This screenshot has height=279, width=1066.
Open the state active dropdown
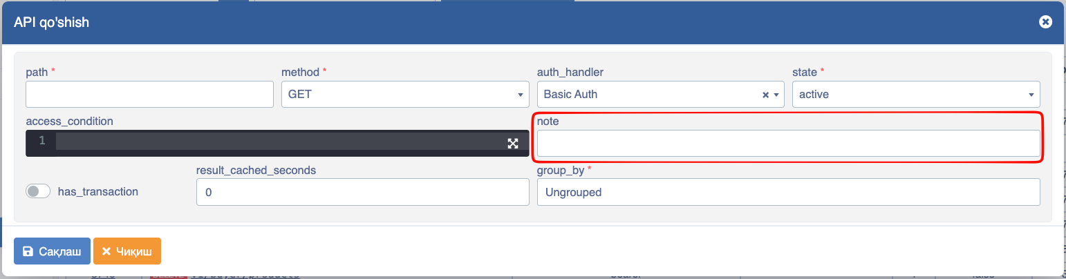[x=916, y=94]
